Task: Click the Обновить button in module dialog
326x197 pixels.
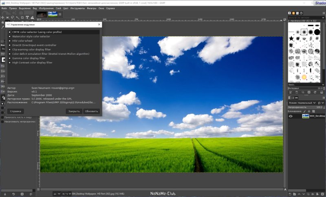Action: point(91,111)
